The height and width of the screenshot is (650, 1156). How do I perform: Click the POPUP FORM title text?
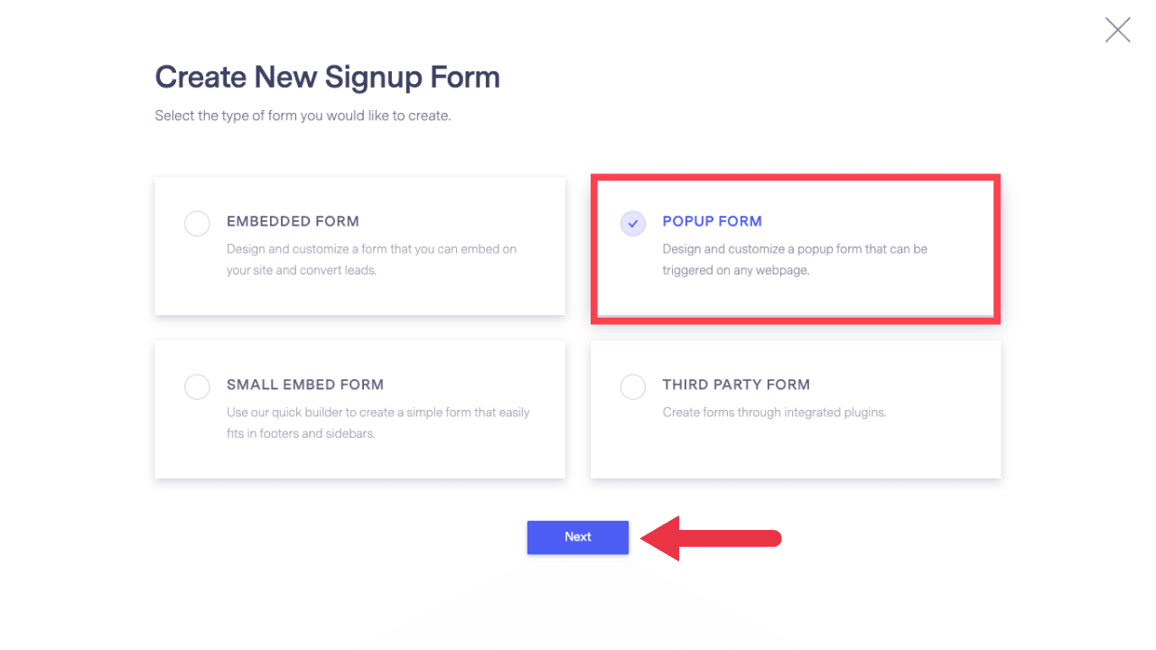[712, 221]
